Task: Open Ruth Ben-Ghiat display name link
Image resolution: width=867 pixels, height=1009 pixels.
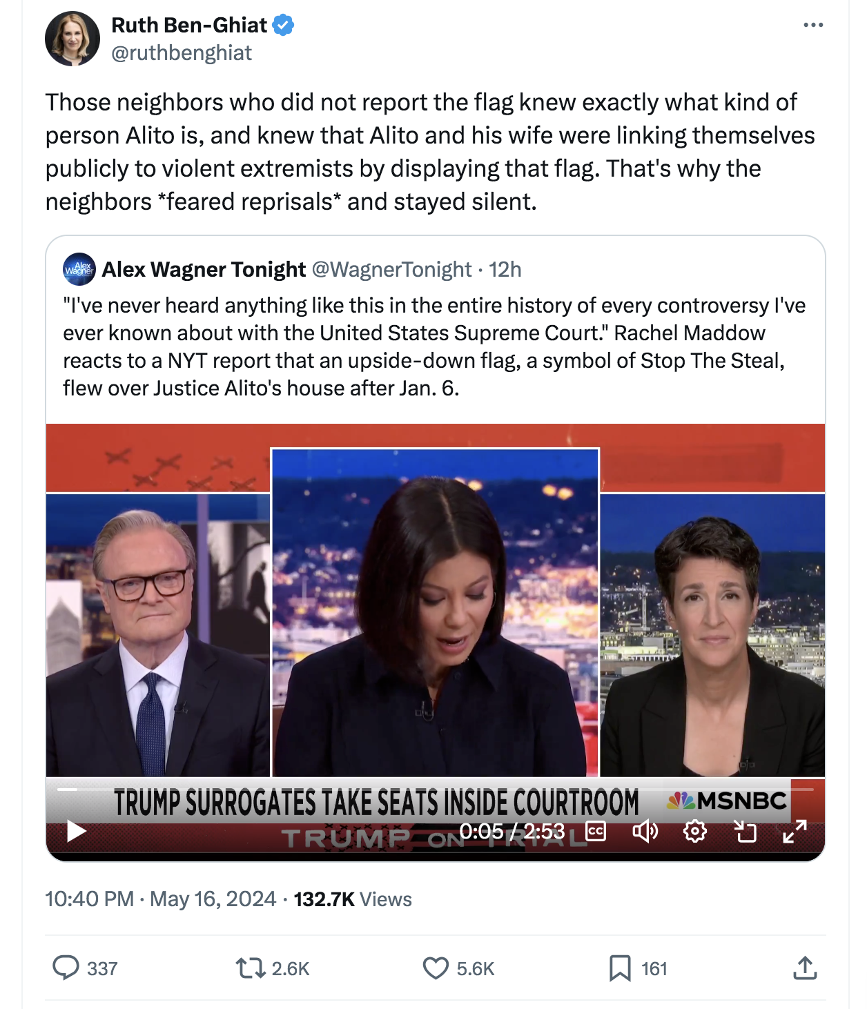Action: tap(189, 25)
